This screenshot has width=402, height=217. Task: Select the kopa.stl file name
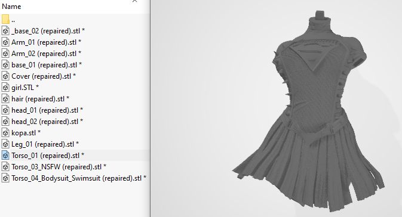26,133
